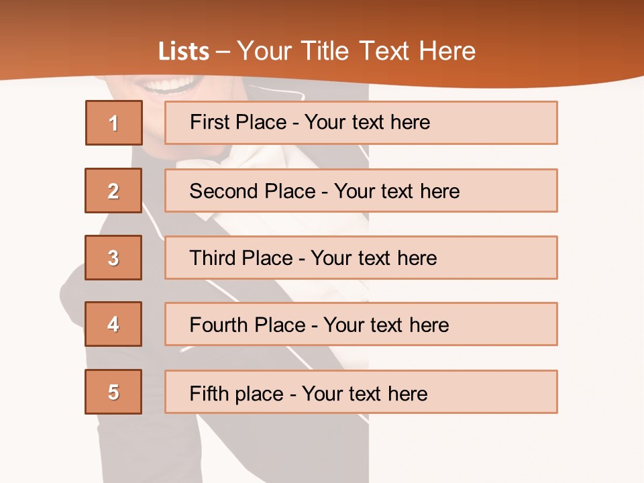Select 'Your Title Text Here' title text

[356, 52]
